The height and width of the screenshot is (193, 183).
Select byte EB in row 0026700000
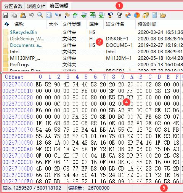point(39,85)
